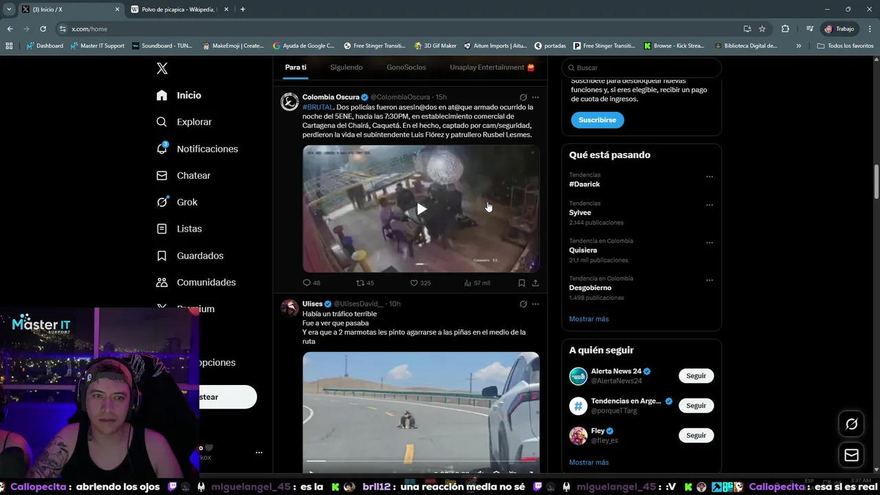
Task: Reply to Colombia Oscura post, 48 comments
Action: pyautogui.click(x=311, y=283)
